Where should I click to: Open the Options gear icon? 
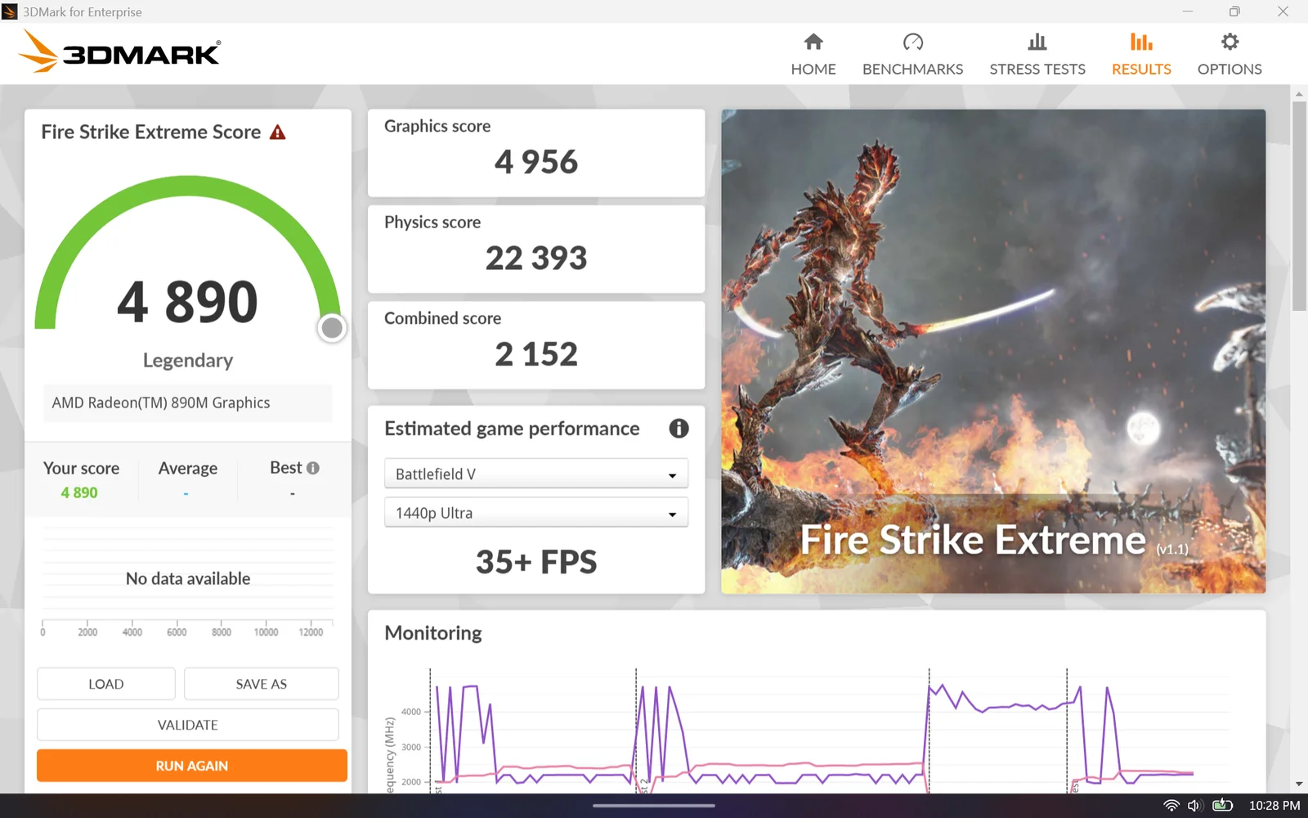tap(1229, 42)
